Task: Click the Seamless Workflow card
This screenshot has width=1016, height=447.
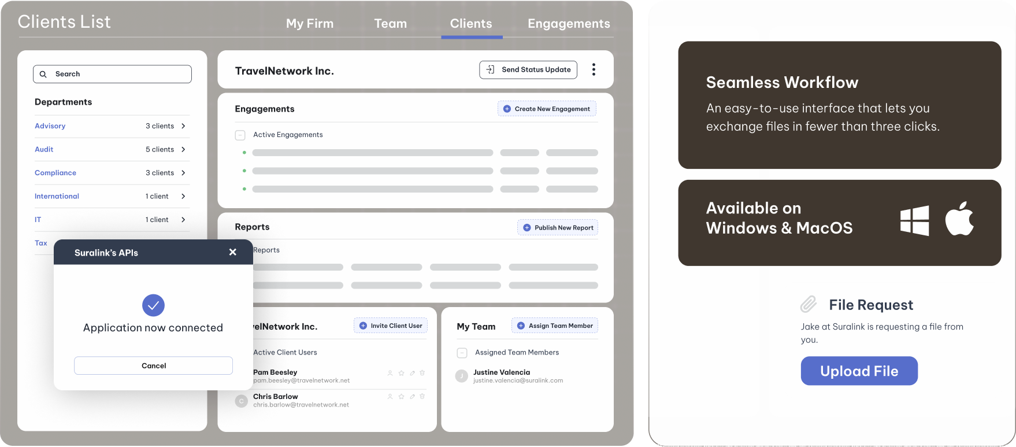Action: point(839,105)
